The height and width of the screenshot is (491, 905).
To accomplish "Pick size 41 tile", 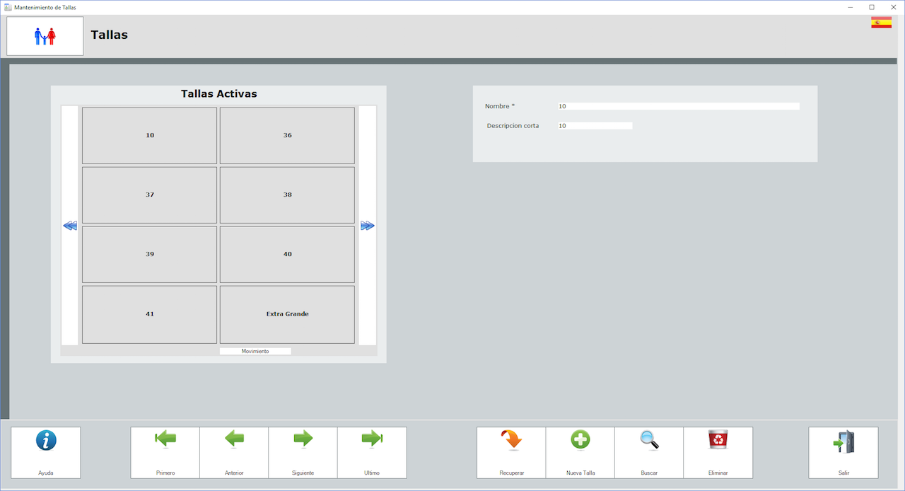I will [x=149, y=314].
